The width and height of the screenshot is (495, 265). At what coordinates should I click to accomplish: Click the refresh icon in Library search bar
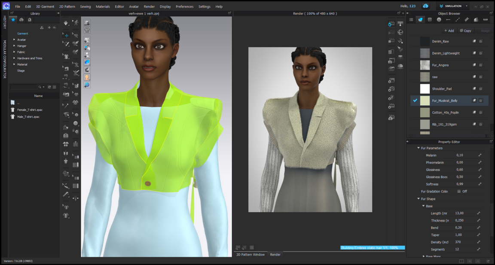click(49, 87)
